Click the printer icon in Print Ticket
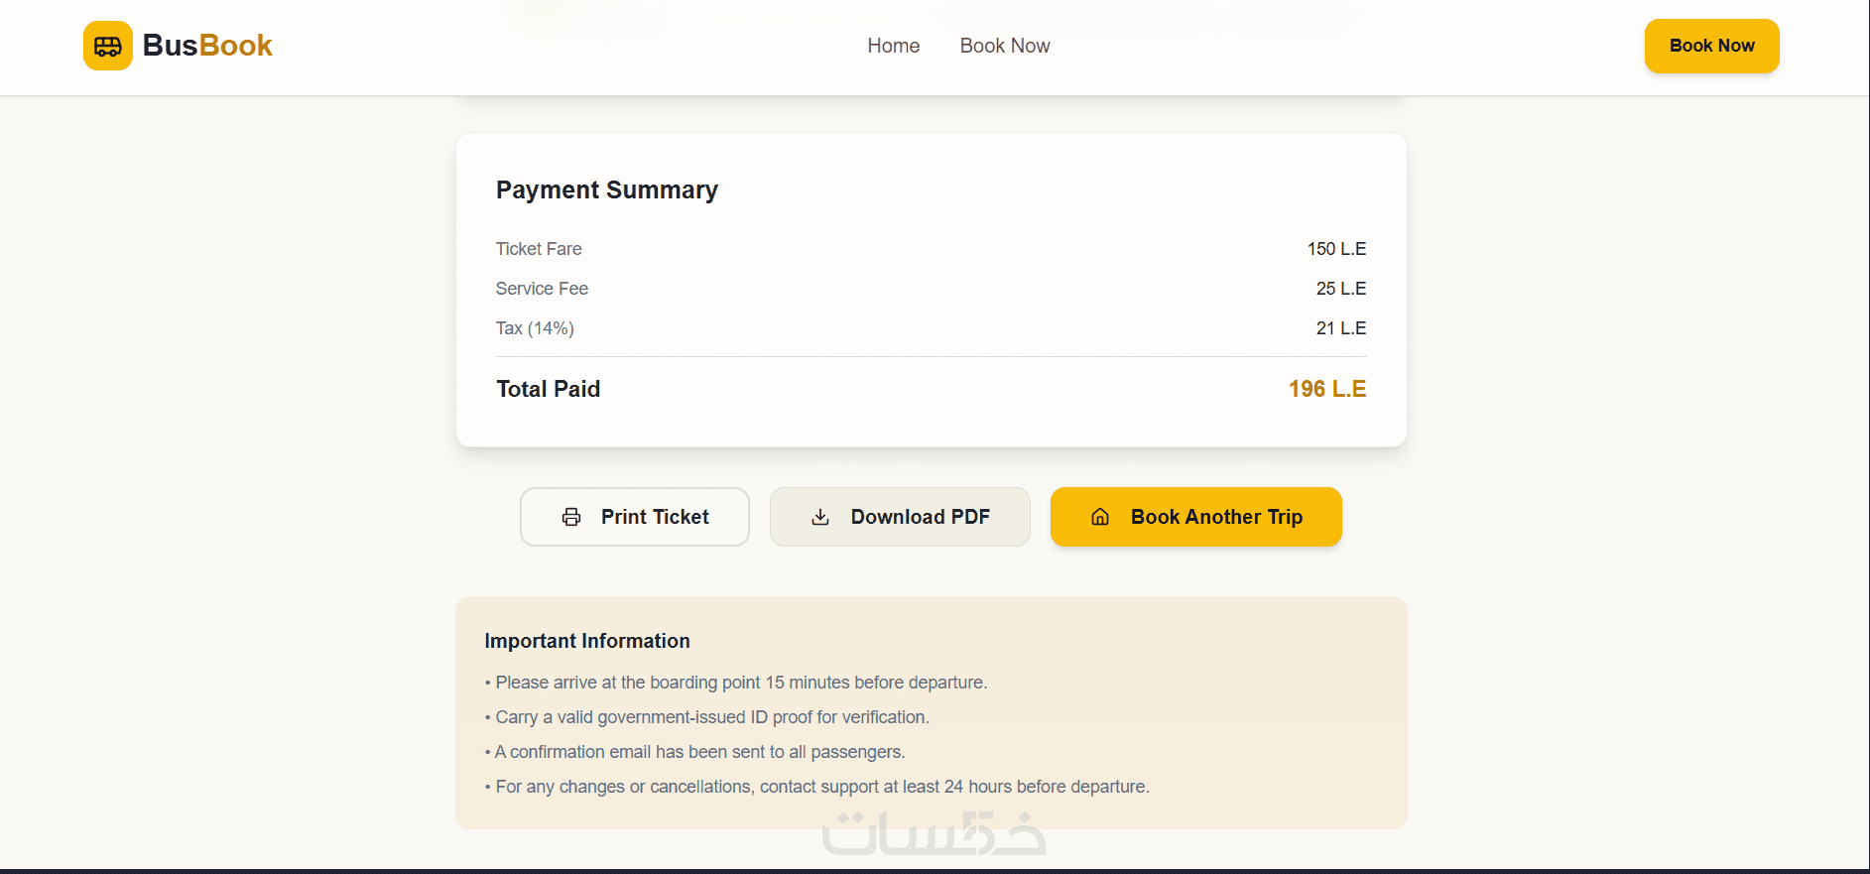 571,517
